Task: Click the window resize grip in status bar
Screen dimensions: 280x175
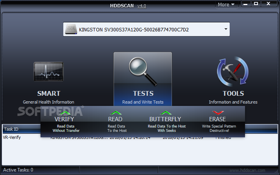Action: [x=276, y=171]
